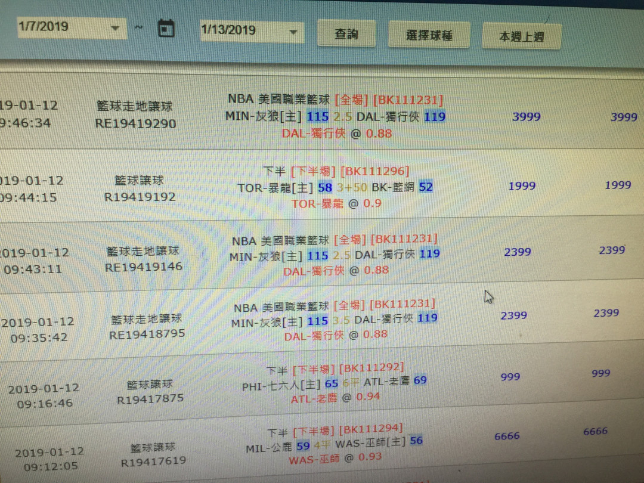Select bet ID RE19419146
This screenshot has width=644, height=483.
pyautogui.click(x=143, y=267)
